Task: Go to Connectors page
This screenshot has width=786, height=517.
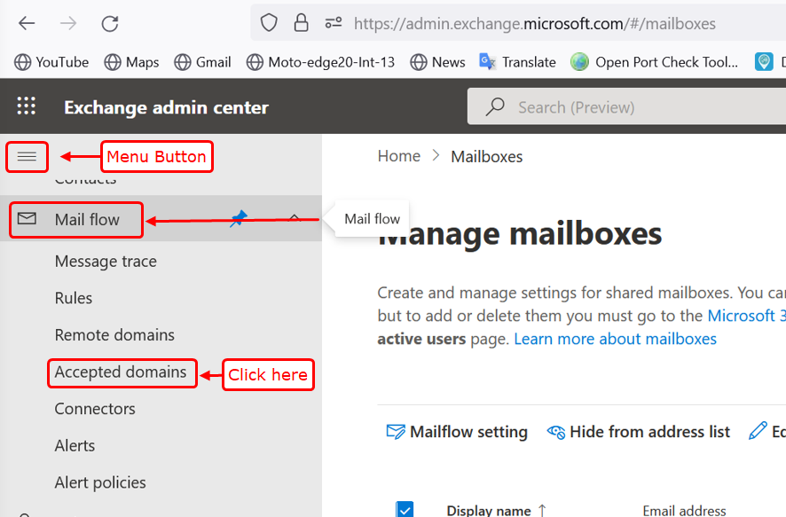Action: coord(95,409)
